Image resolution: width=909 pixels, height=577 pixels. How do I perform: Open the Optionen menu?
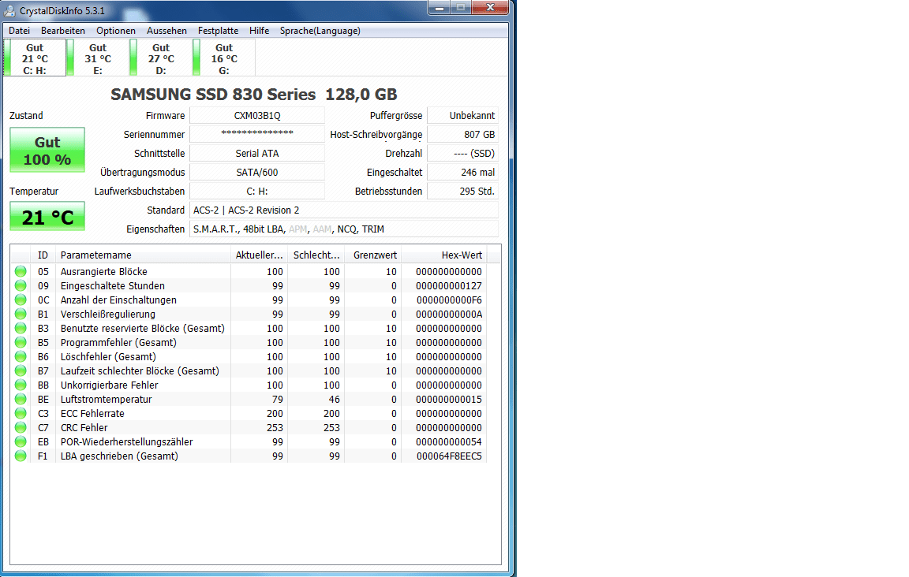pos(115,31)
